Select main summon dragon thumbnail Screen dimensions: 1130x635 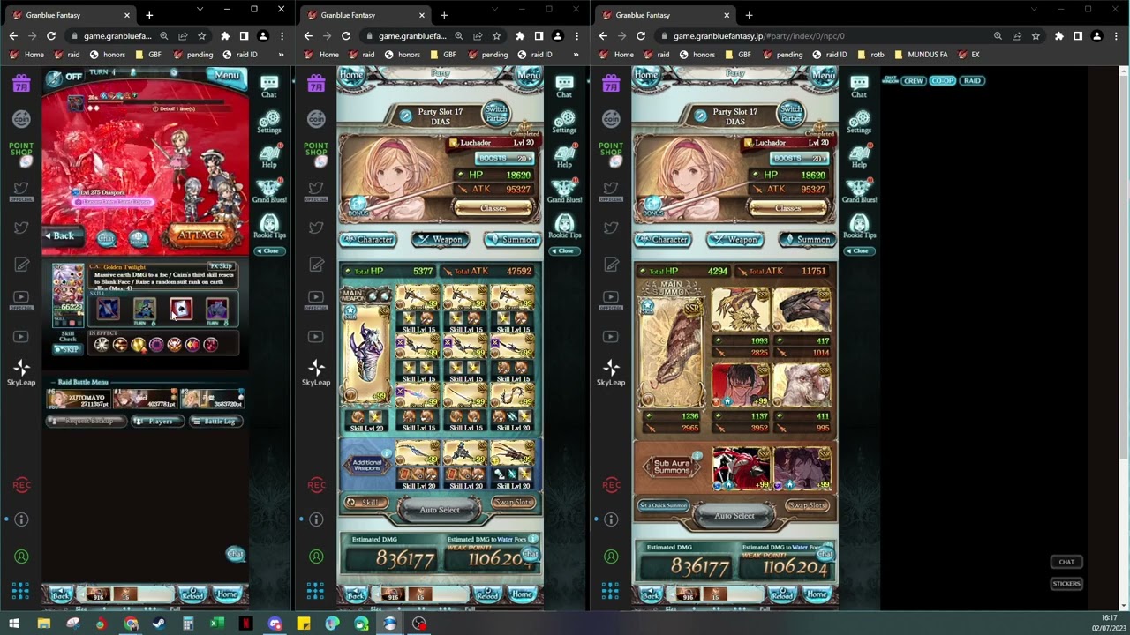click(x=673, y=353)
